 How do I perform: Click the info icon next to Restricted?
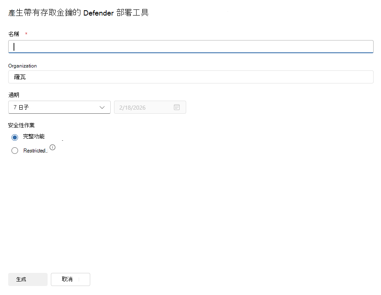click(52, 147)
